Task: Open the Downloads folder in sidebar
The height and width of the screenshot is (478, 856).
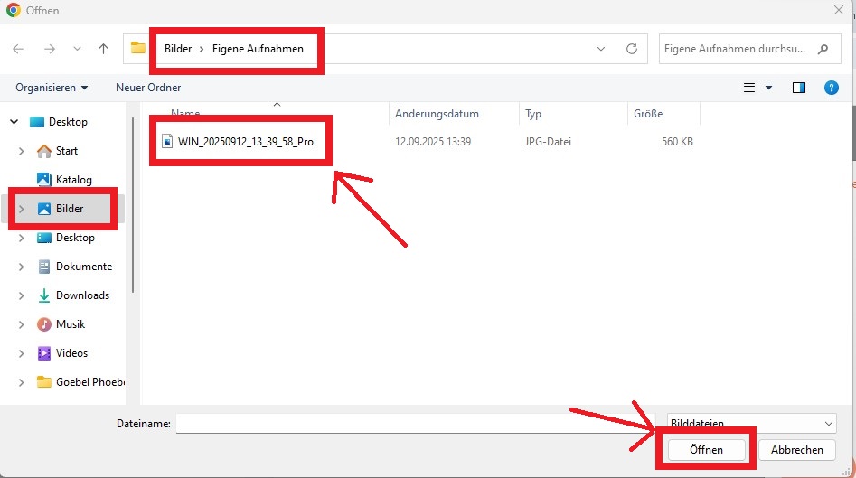Action: (82, 295)
